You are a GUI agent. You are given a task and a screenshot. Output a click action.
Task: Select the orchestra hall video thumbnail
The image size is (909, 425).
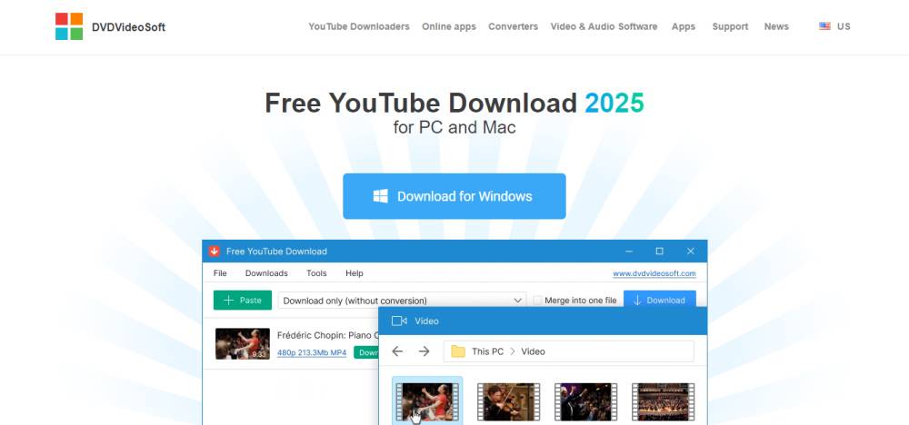664,400
